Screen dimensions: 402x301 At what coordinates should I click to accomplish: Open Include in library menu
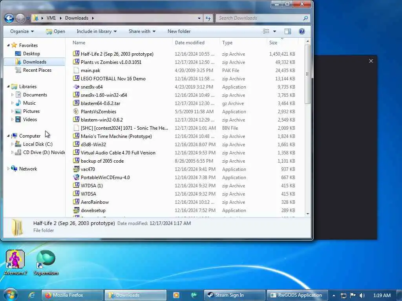(x=97, y=31)
